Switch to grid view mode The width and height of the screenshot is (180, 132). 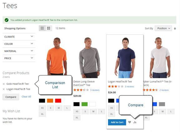click(x=42, y=28)
